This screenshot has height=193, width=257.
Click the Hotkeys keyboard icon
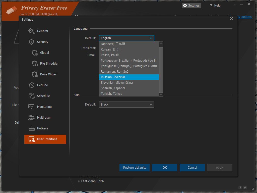[x=32, y=128]
